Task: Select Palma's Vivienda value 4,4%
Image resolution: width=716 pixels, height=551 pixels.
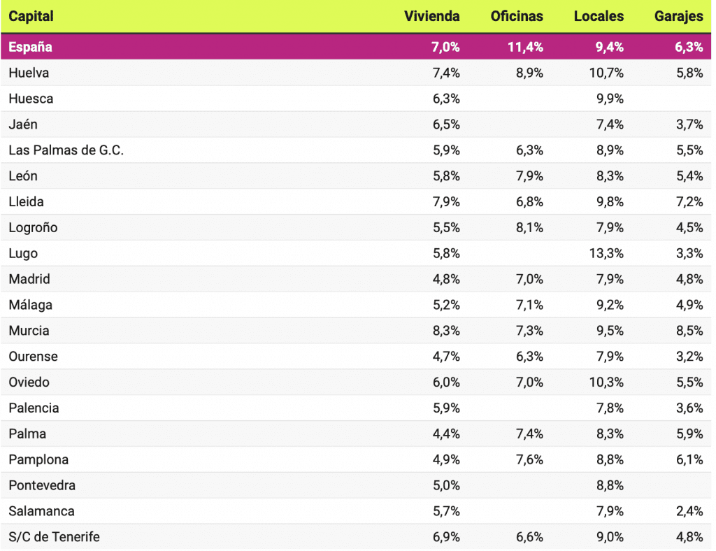Action: [x=446, y=434]
